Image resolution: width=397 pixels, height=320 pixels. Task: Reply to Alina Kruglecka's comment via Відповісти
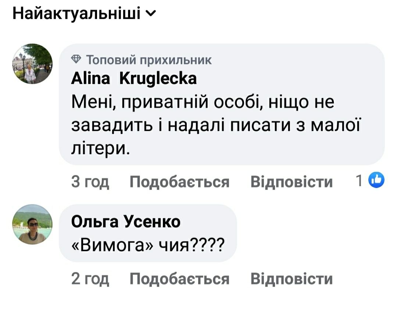click(292, 181)
